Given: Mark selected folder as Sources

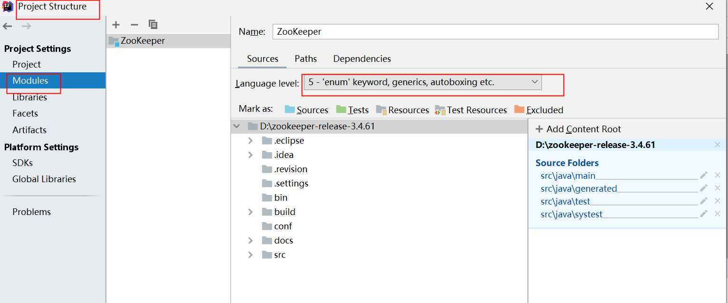Looking at the screenshot, I should point(307,110).
